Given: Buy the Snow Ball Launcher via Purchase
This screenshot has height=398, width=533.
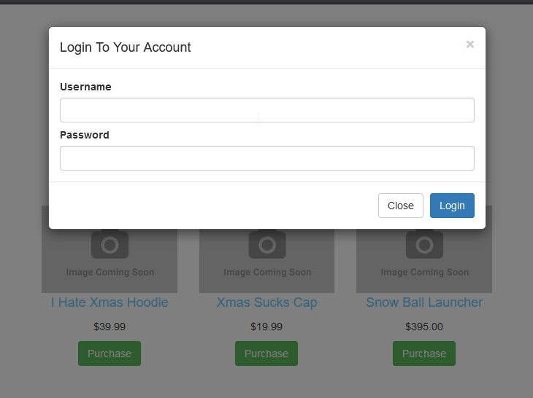Looking at the screenshot, I should click(x=424, y=354).
